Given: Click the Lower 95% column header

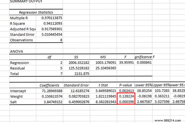Looking at the screenshot, I should point(143,85).
